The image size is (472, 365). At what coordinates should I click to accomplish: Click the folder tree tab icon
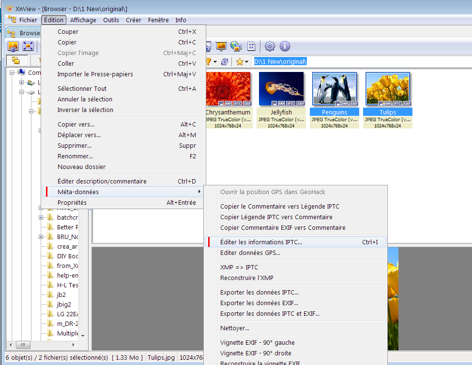(16, 61)
